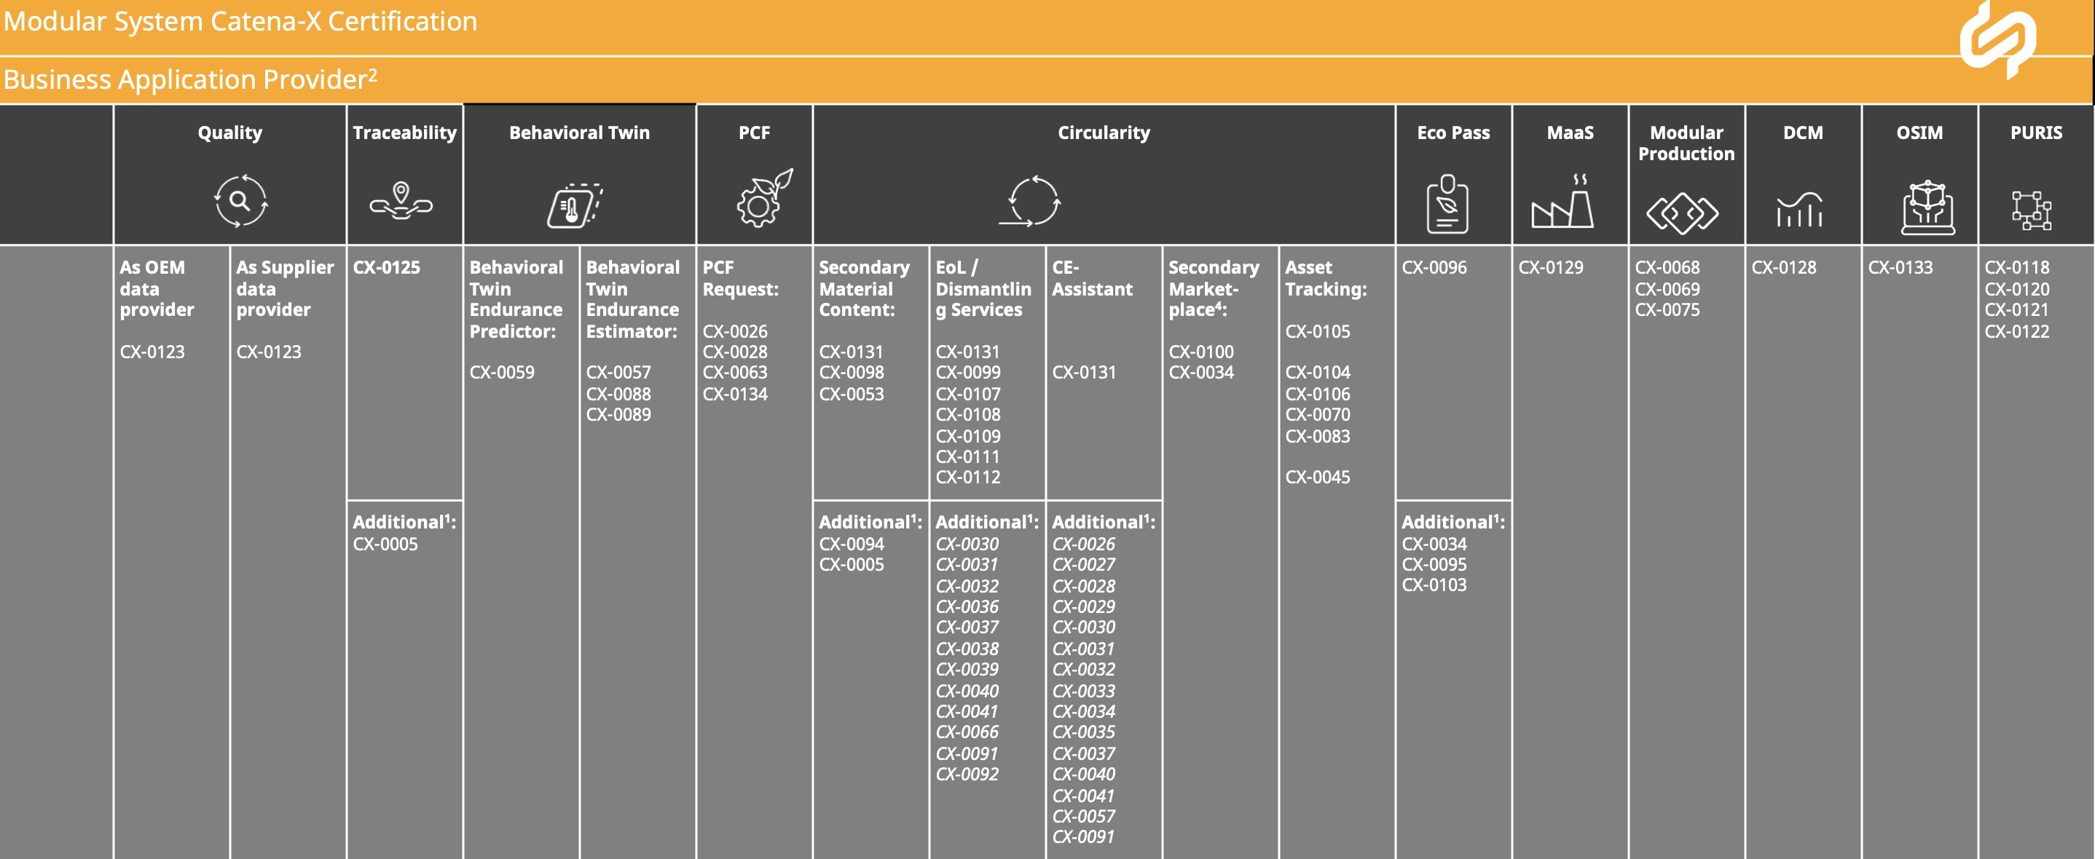
Task: Select the MaaS column header
Action: pyautogui.click(x=1570, y=132)
